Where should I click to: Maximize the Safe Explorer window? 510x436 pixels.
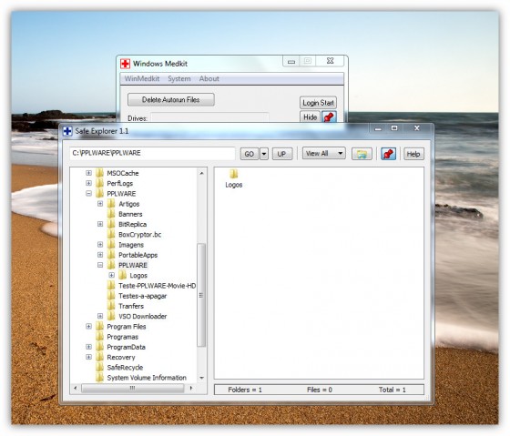tap(394, 128)
